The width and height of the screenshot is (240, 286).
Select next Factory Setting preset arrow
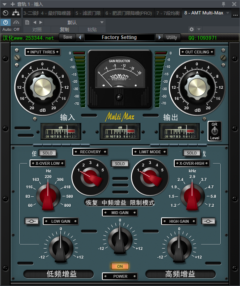pos(159,37)
